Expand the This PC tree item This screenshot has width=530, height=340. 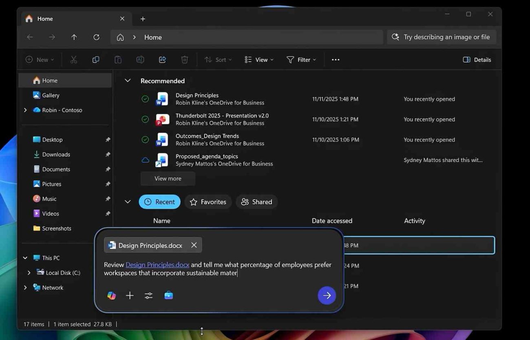(x=25, y=258)
